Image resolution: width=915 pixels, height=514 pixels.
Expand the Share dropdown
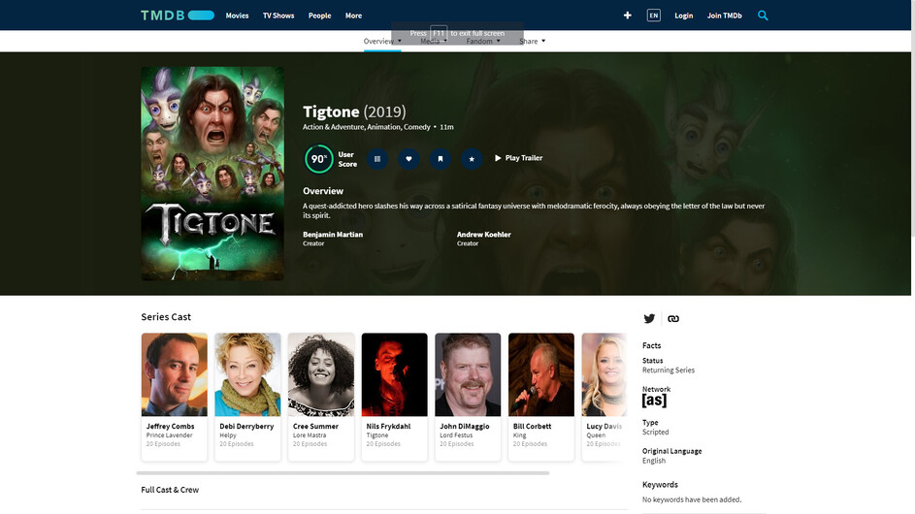[x=532, y=41]
